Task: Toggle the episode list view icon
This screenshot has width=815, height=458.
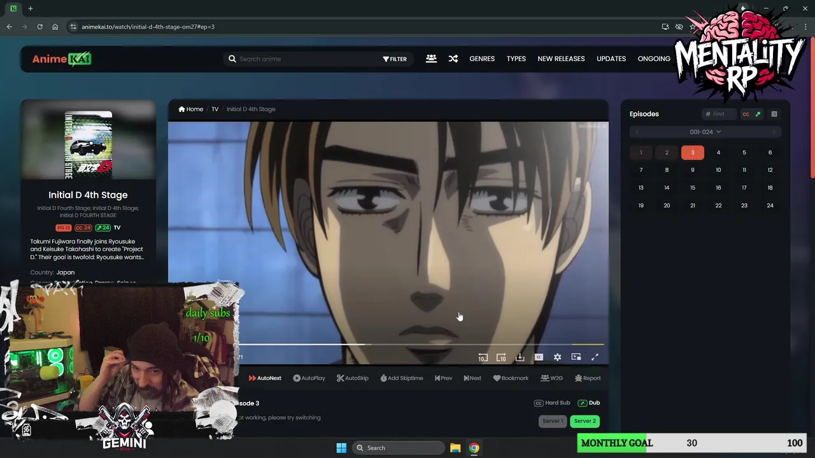Action: pos(774,114)
